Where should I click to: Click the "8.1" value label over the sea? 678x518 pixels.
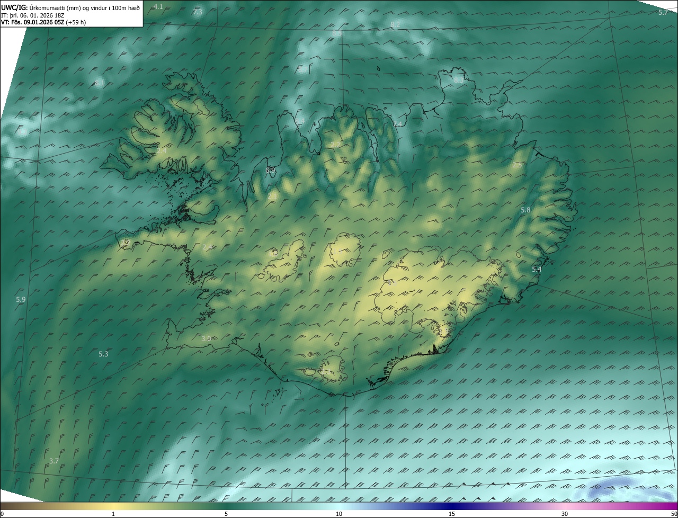point(100,83)
